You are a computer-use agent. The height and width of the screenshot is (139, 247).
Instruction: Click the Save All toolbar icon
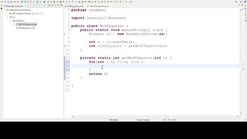[x=11, y=2]
